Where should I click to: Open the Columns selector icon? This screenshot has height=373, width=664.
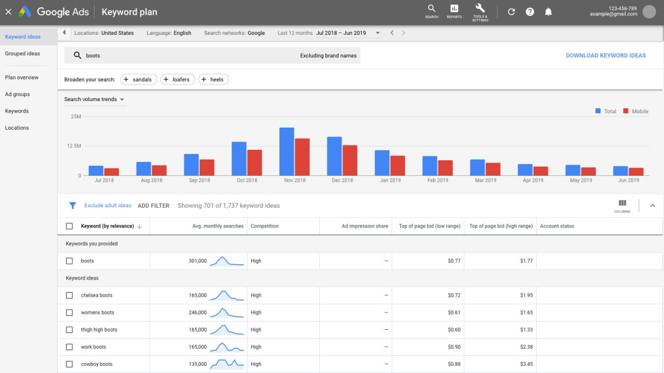(x=622, y=206)
